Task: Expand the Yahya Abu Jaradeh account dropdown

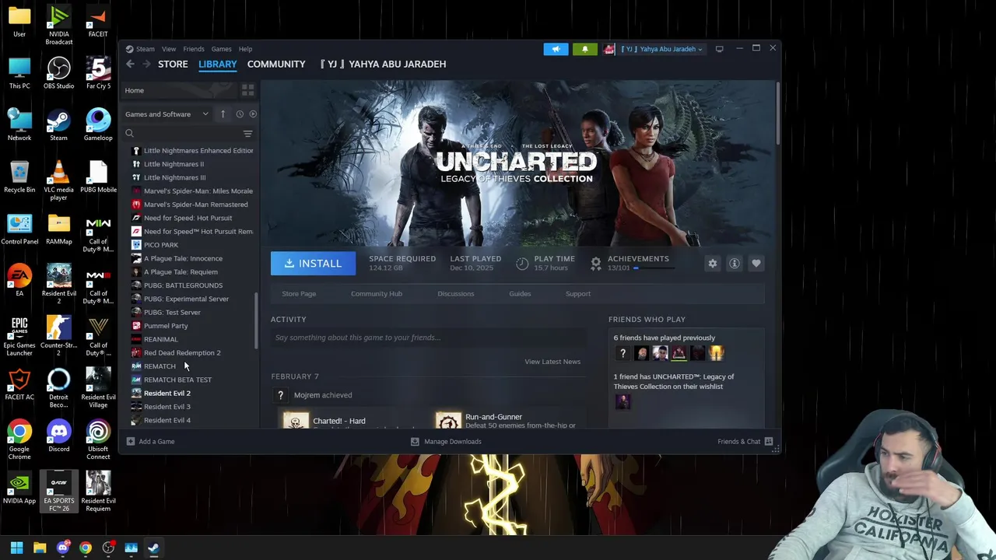Action: tap(661, 49)
